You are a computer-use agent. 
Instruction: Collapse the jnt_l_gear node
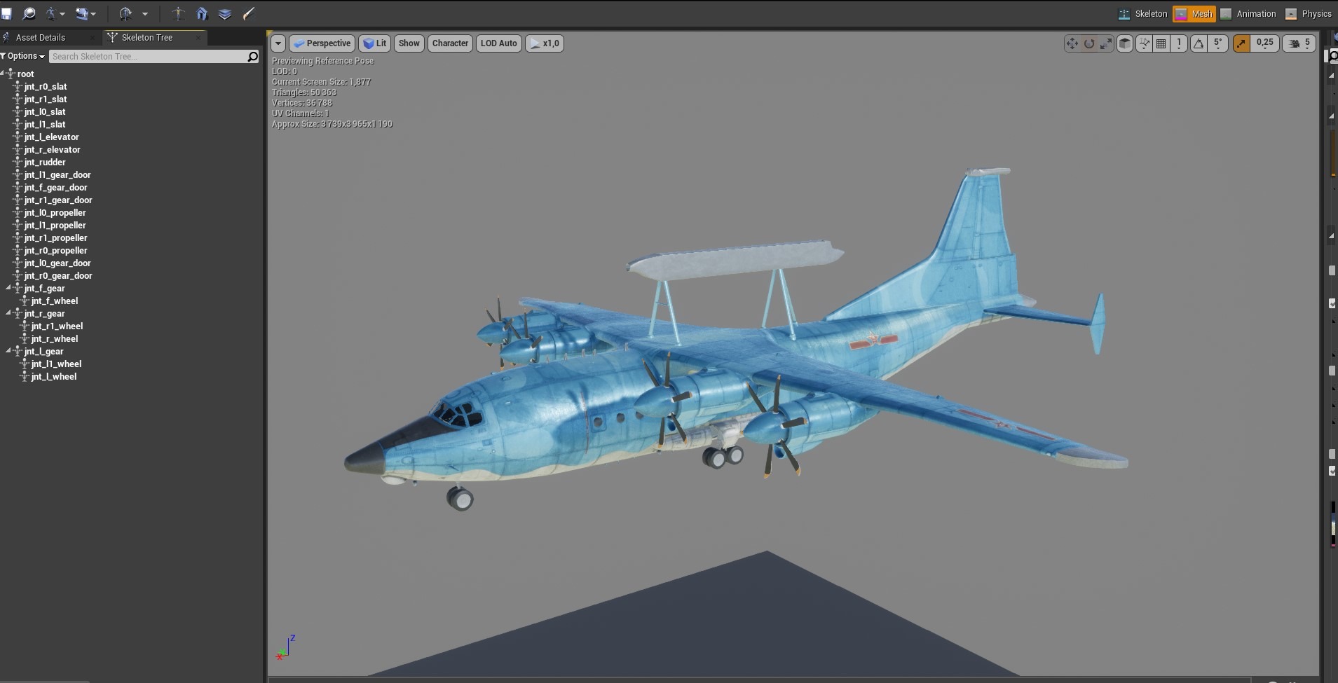point(9,351)
